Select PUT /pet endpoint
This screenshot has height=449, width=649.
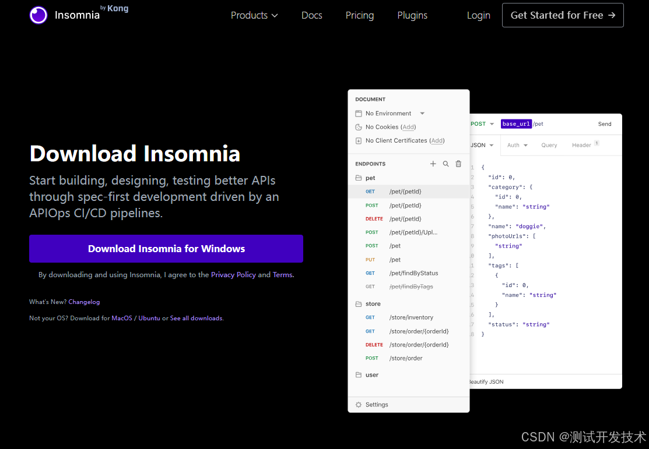(409, 260)
